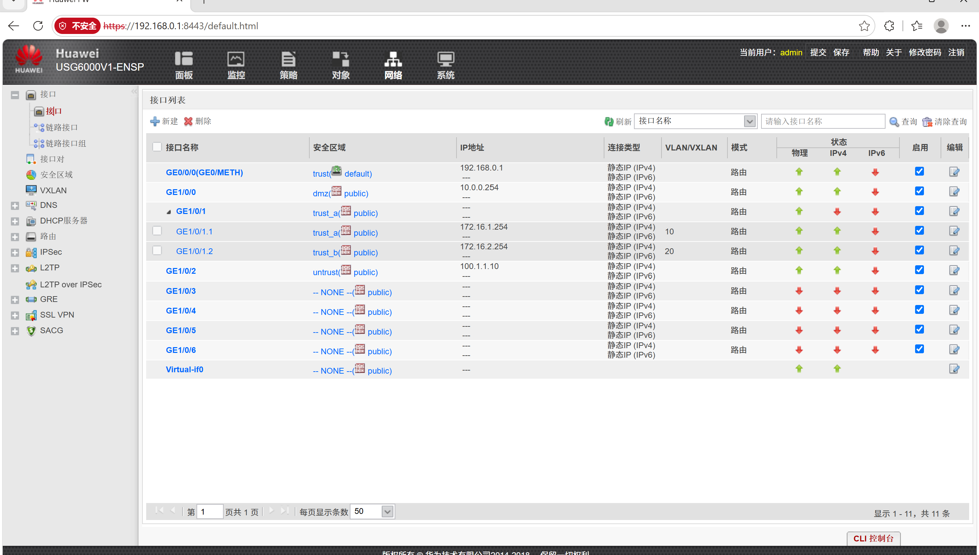Click the 清除查询 button
This screenshot has width=979, height=555.
[944, 122]
